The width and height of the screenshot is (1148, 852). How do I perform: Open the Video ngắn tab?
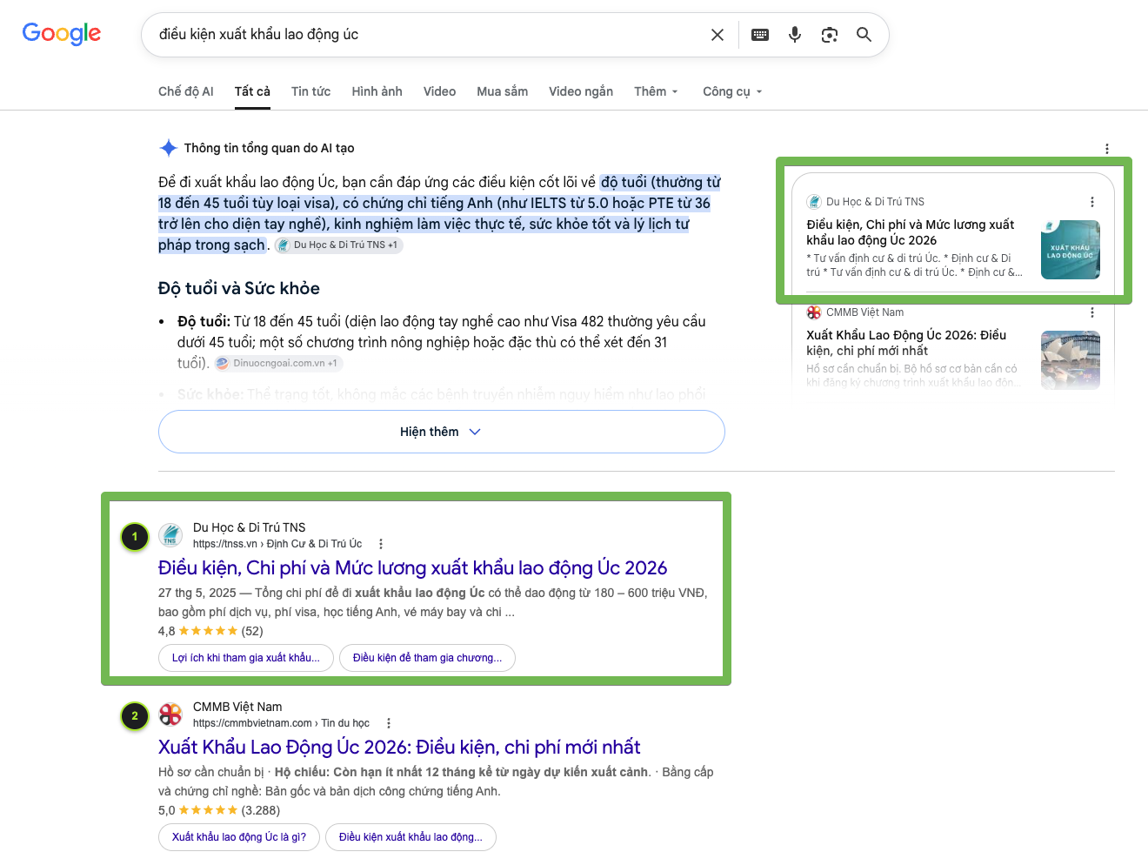click(581, 91)
